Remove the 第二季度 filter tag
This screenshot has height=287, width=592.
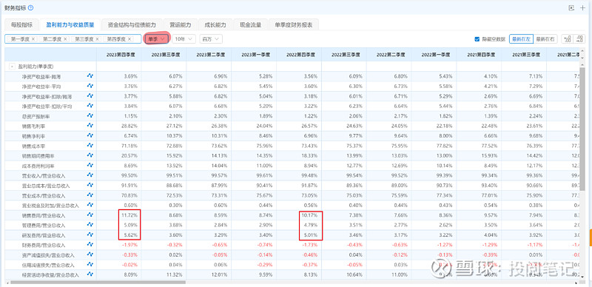[65, 39]
